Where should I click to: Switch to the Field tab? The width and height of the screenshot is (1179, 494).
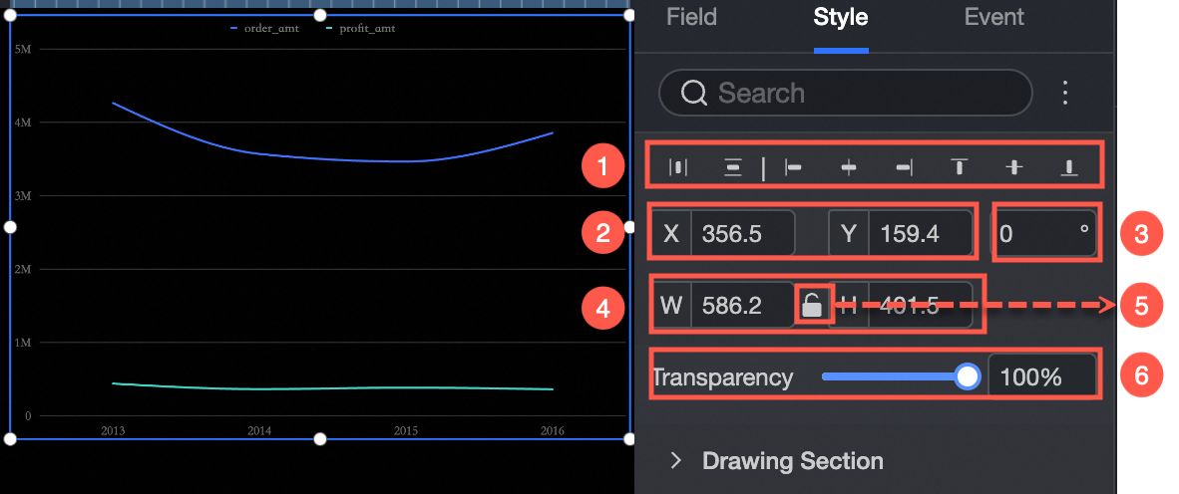[x=691, y=17]
